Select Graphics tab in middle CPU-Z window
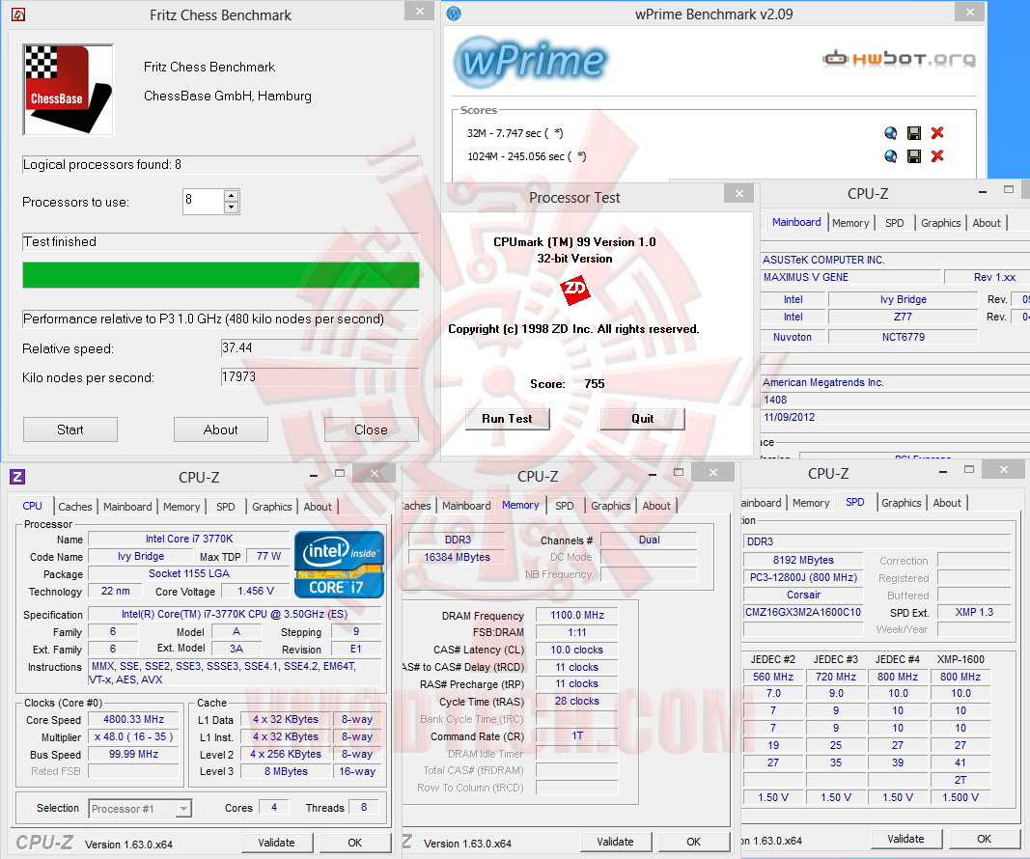1030x859 pixels. 611,506
